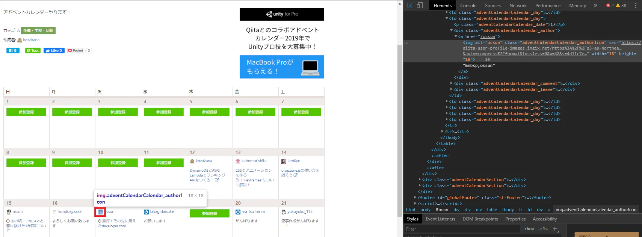Screen dimensions: 642x237
Task: Expand the adventCalendarCalendar_leave div node
Action: pyautogui.click(x=451, y=89)
